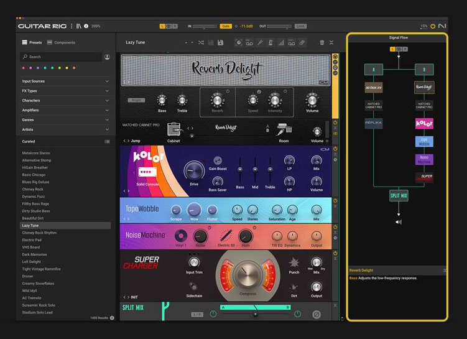Collapse the Split Mix module
The image size is (467, 339).
tap(335, 305)
